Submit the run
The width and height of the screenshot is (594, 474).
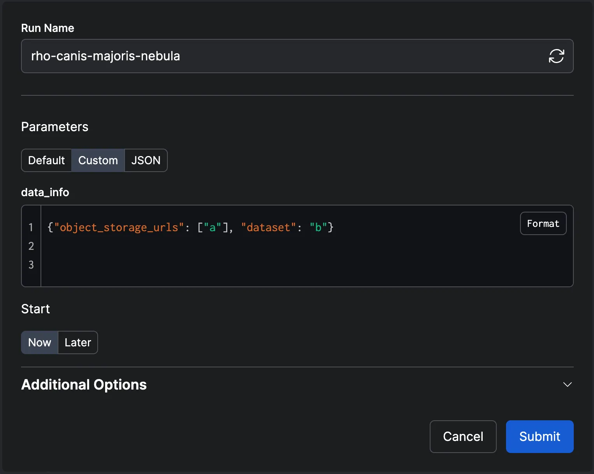(x=540, y=437)
